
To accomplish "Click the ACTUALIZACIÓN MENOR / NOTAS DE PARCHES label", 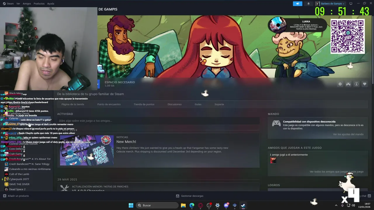I will point(100,186).
